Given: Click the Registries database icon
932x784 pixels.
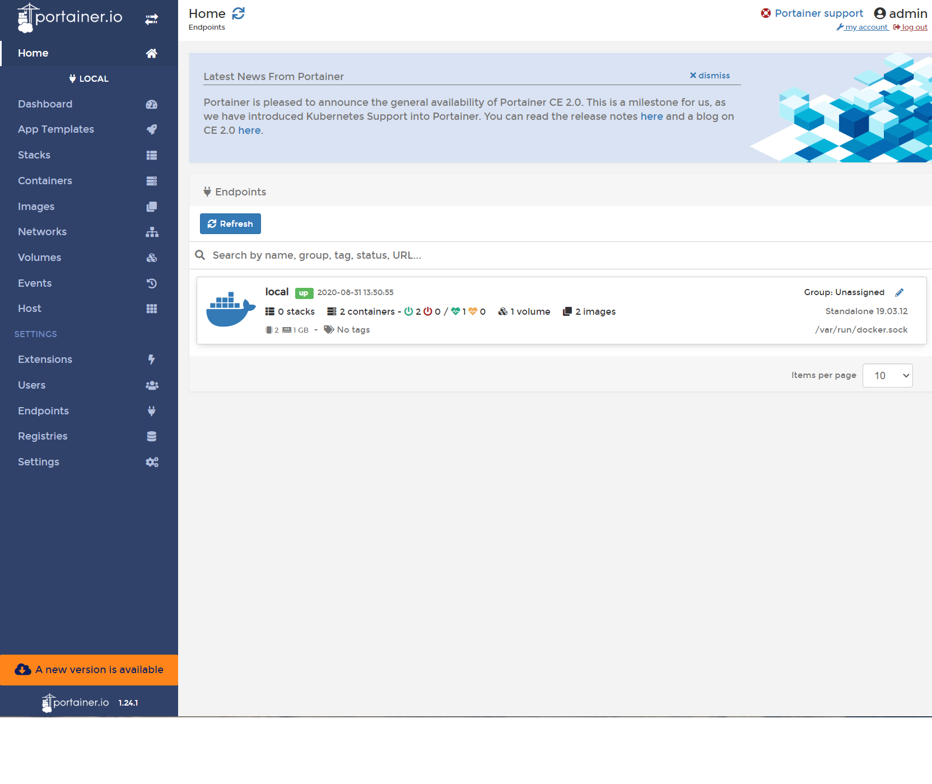Looking at the screenshot, I should click(151, 436).
